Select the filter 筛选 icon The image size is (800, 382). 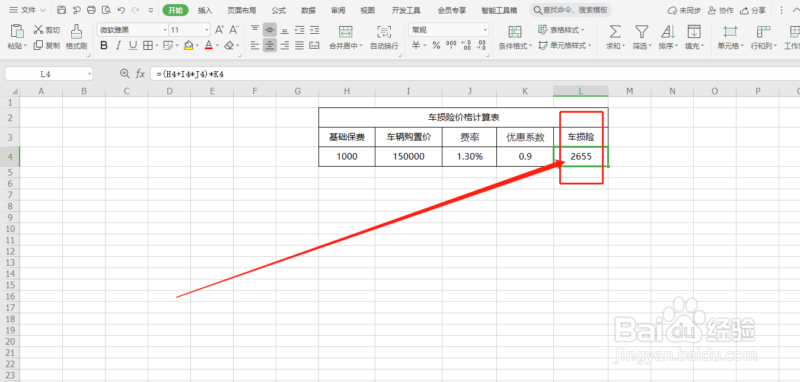click(641, 36)
